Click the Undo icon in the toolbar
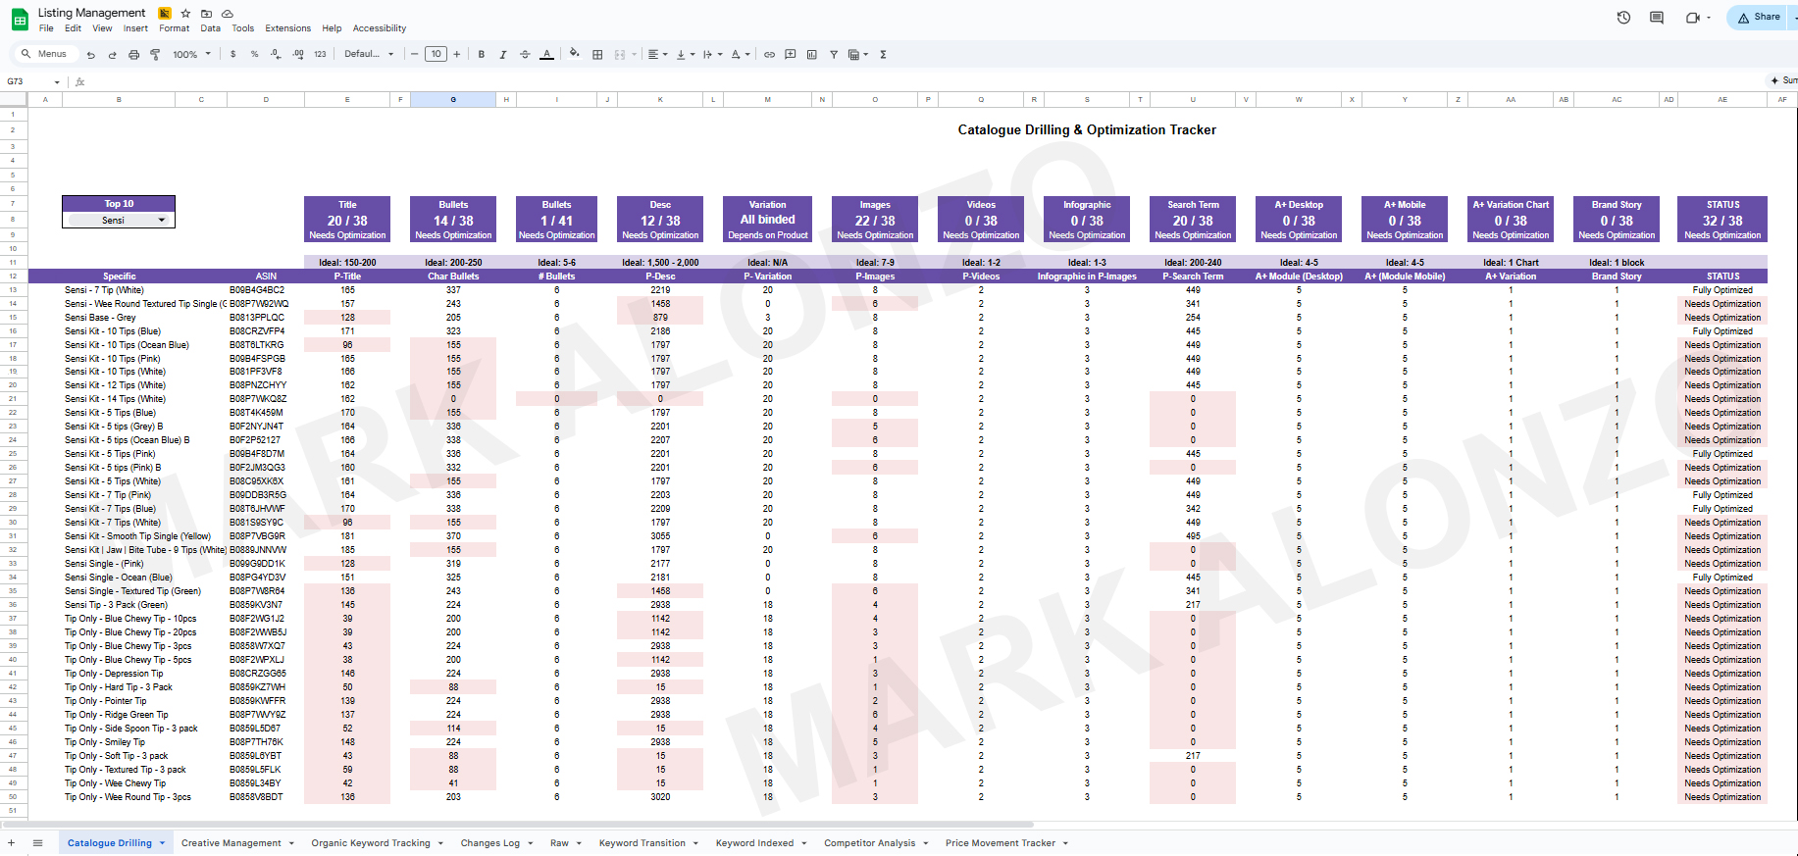This screenshot has height=856, width=1798. (91, 55)
